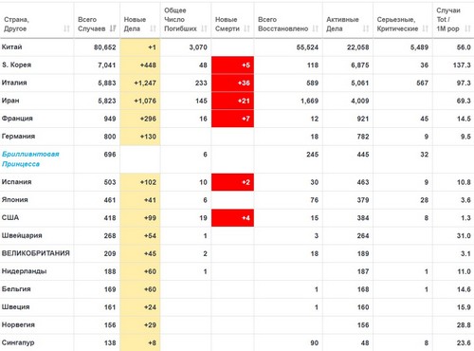Click Italy's critical cases value 567
474x351 pixels.
tap(423, 83)
